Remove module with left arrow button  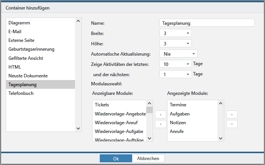160,124
